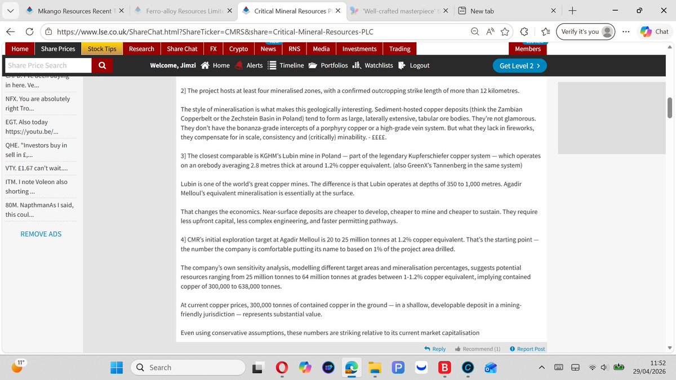The image size is (676, 380).
Task: Click the Get Level 2 button
Action: pyautogui.click(x=519, y=65)
